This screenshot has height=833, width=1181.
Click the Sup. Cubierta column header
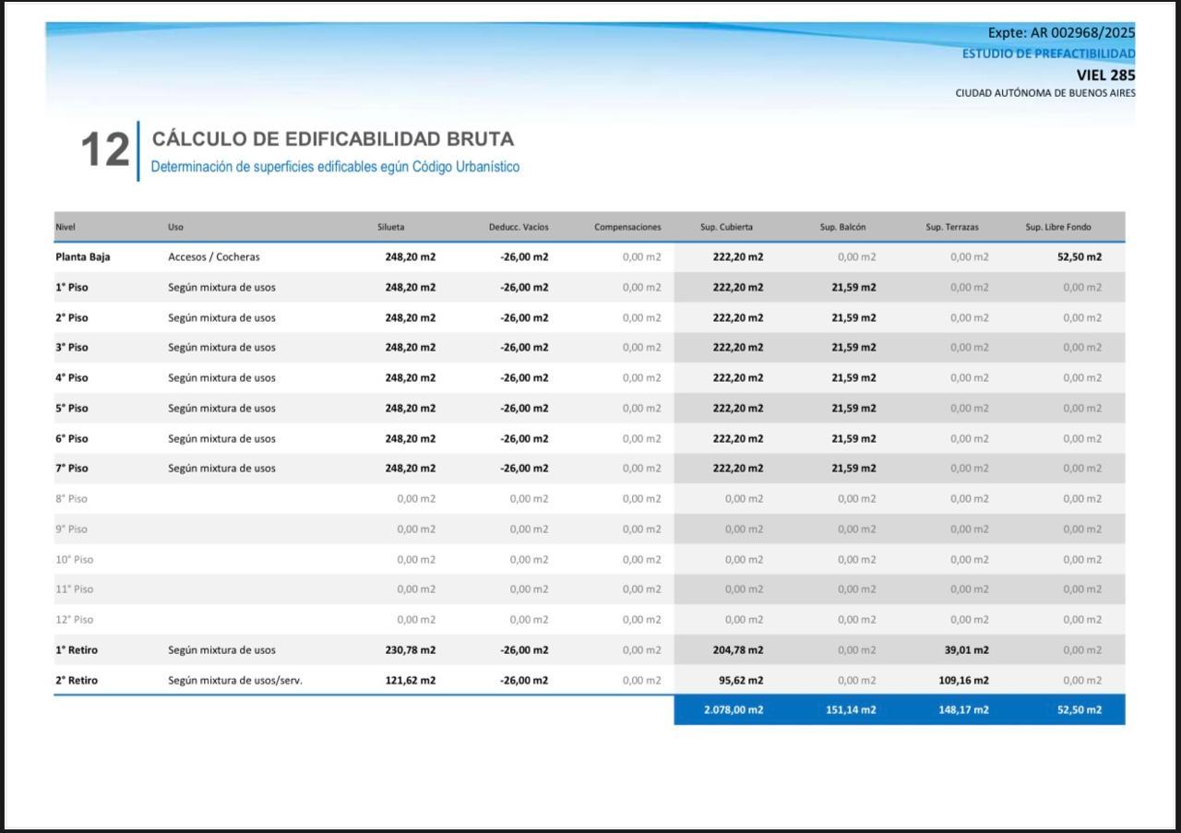(x=726, y=227)
